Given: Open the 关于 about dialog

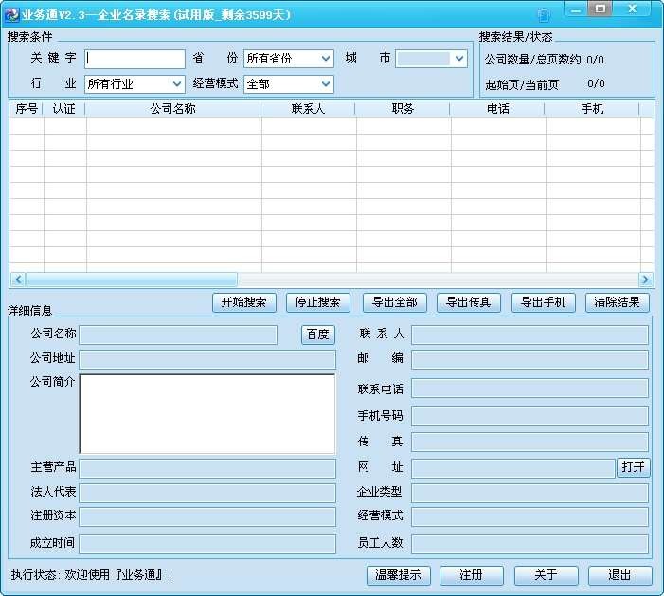Looking at the screenshot, I should pyautogui.click(x=547, y=575).
